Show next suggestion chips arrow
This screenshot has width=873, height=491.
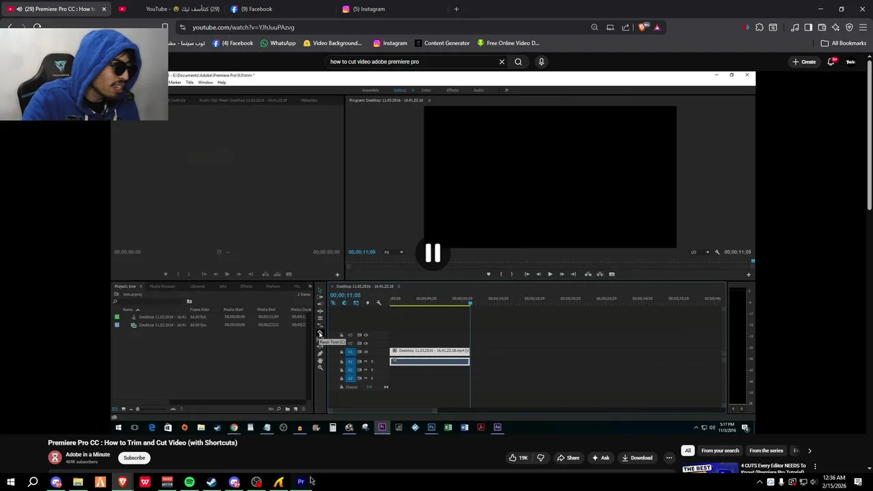click(810, 451)
